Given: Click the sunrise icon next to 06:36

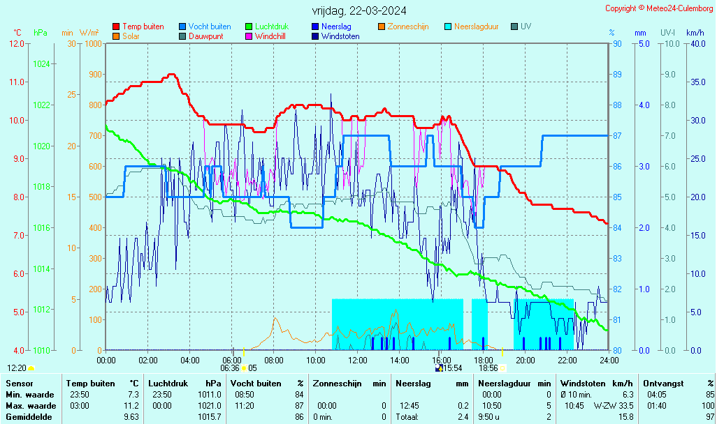Looking at the screenshot, I should 244,368.
